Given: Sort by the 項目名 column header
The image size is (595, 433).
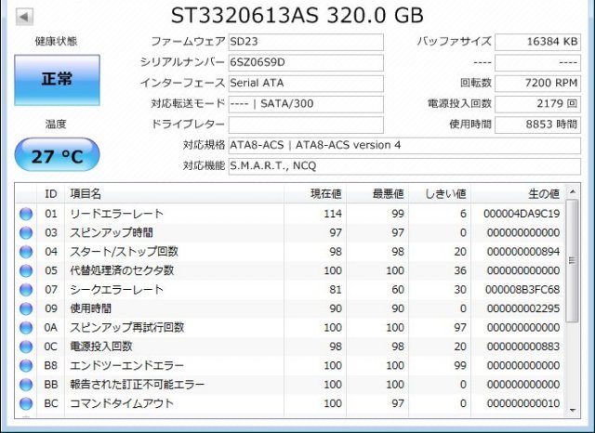Looking at the screenshot, I should (174, 194).
